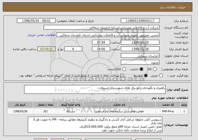Click the شماره نیاز label
Viewport: 198px width, 140px height.
click(181, 21)
